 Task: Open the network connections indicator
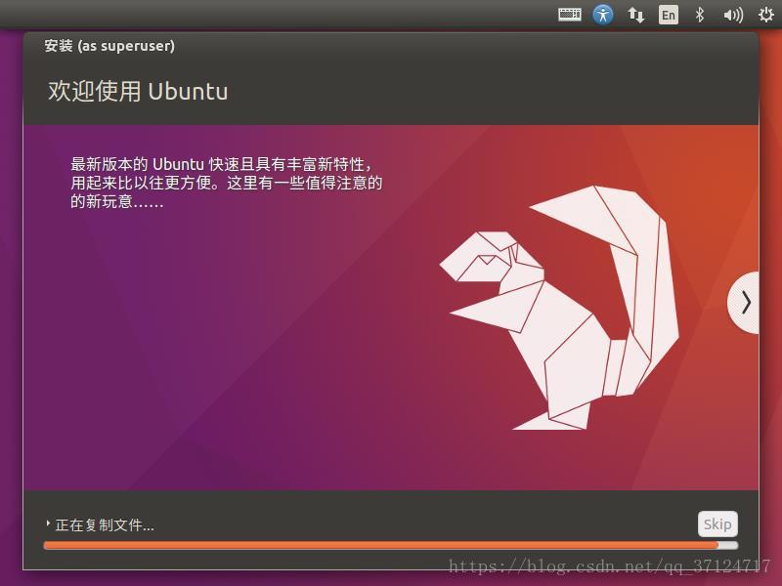pos(635,15)
